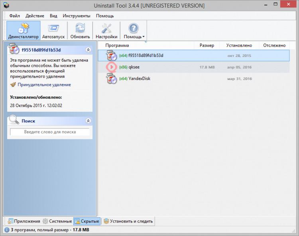Switch to the Системные tab

tap(57, 221)
